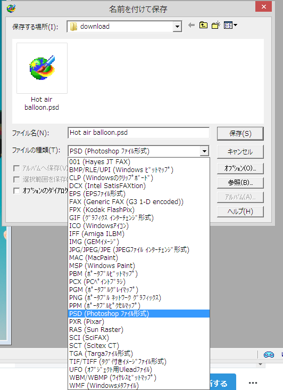The image size is (283, 390).
Task: Select UFO Ulead object format
Action: point(139,370)
